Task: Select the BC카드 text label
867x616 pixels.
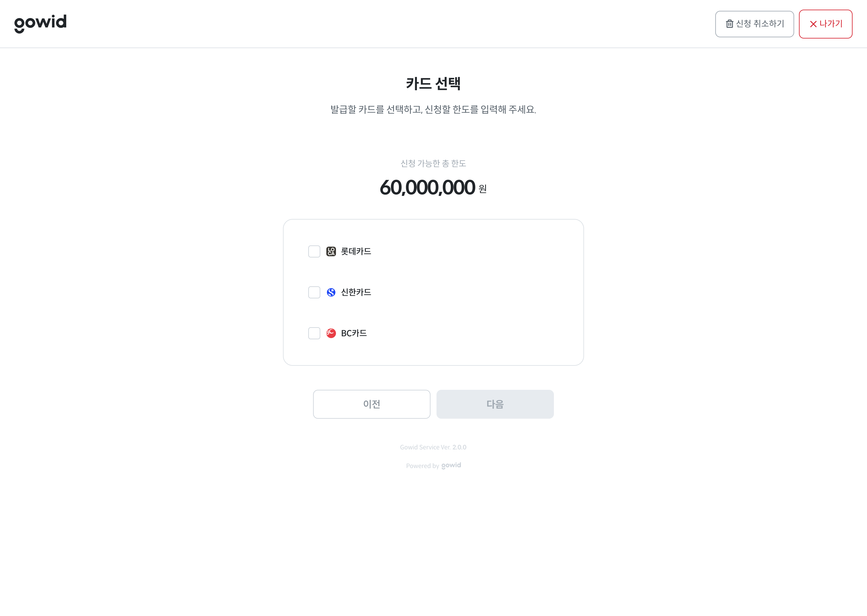Action: 354,333
